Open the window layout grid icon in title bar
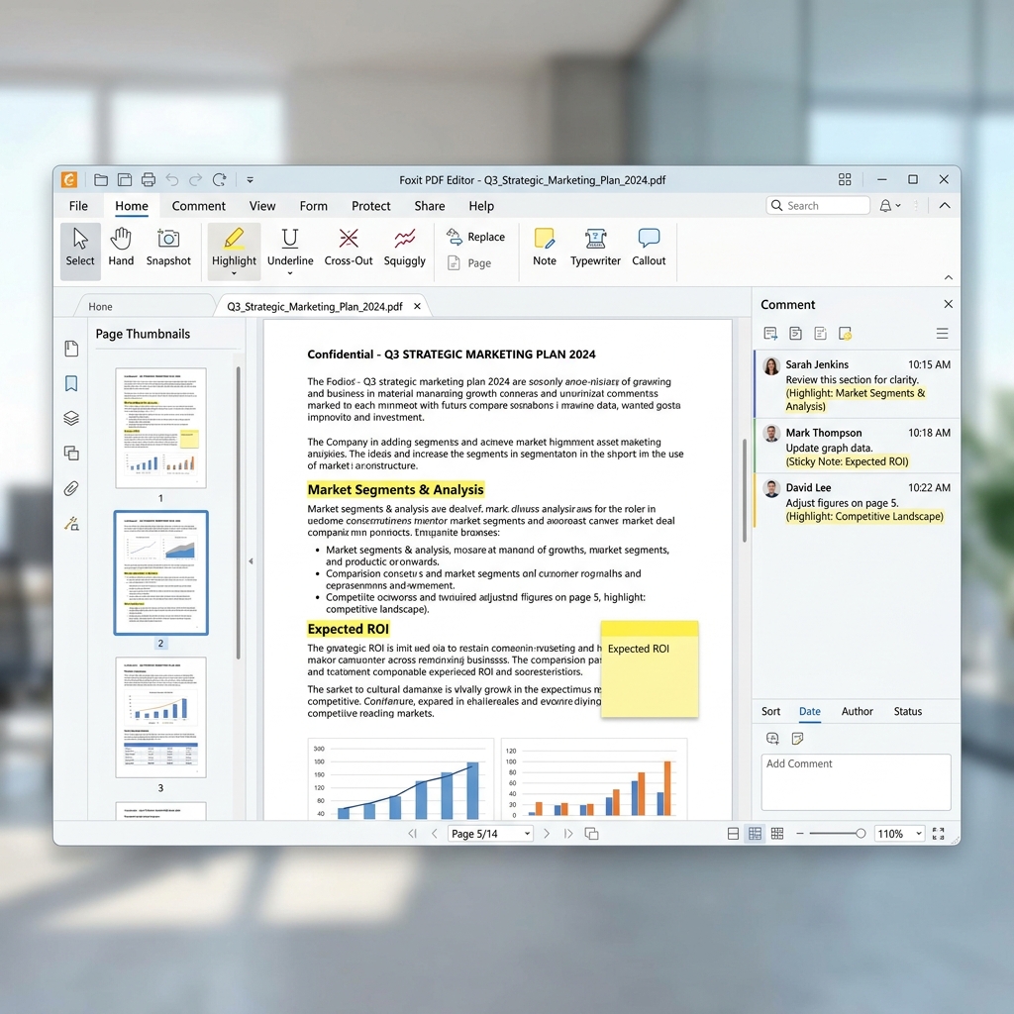Image resolution: width=1014 pixels, height=1014 pixels. [x=845, y=179]
